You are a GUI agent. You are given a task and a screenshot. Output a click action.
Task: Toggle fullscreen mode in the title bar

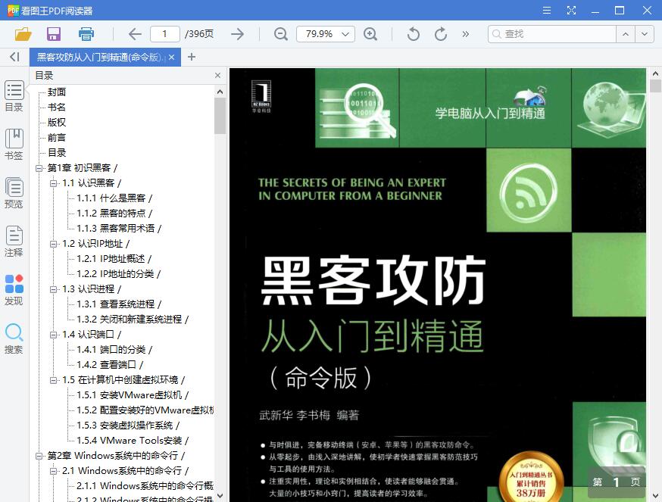571,11
